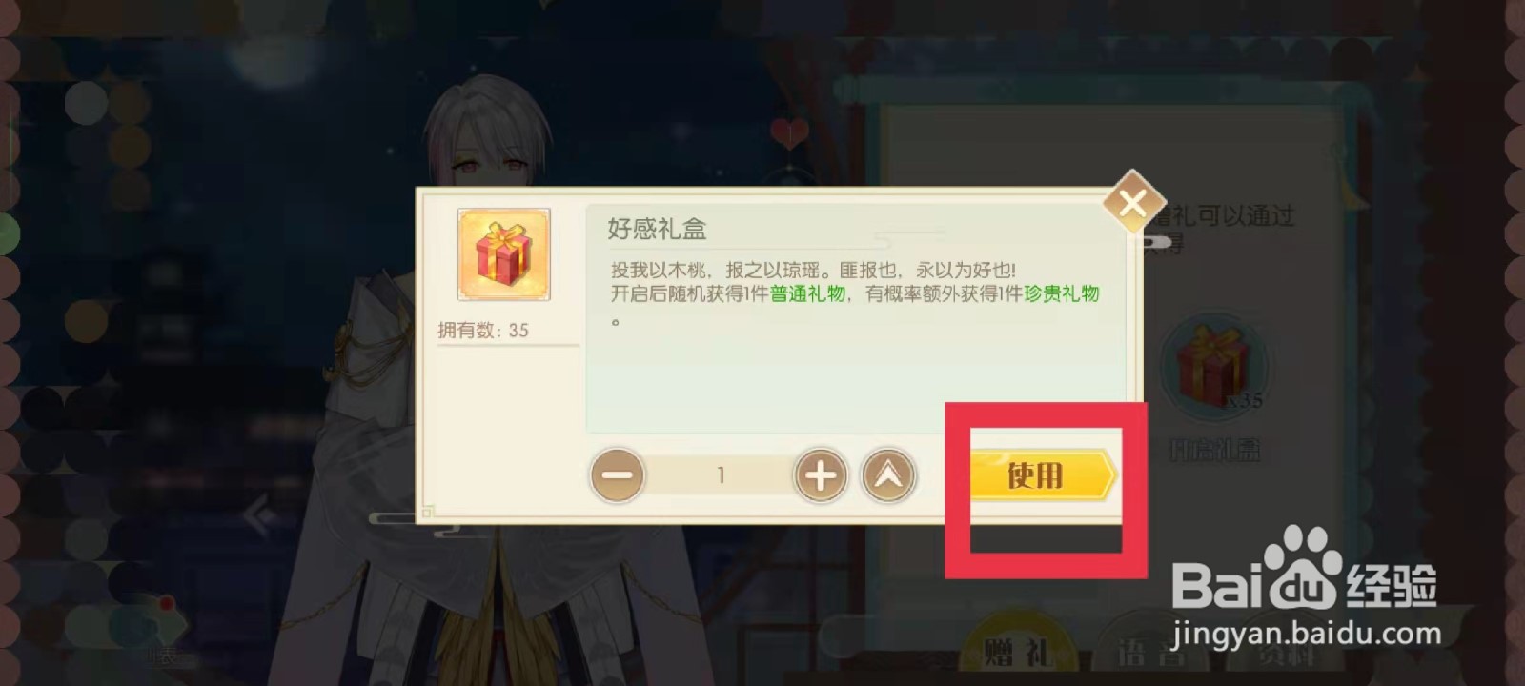Screen dimensions: 1525x686
Task: Click the jingyan.baidu.com watermark text
Action: (1306, 634)
